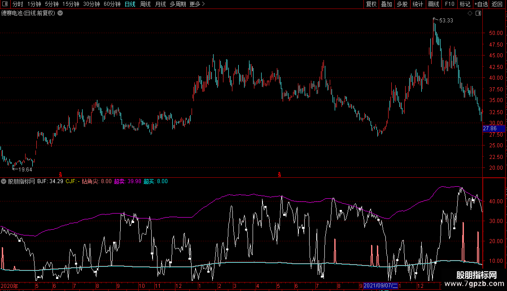Click the BJF: 34.29 indicator value
507x291 pixels.
click(x=50, y=181)
